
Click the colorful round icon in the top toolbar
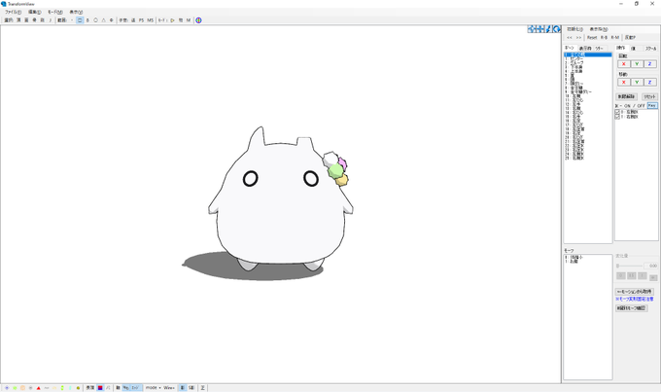[x=198, y=20]
